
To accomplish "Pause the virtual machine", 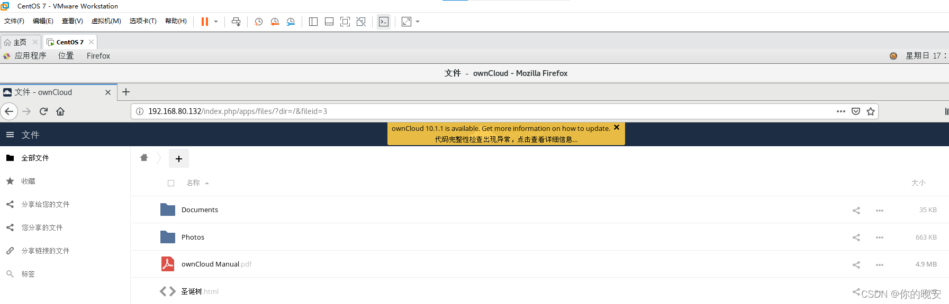I will point(205,22).
